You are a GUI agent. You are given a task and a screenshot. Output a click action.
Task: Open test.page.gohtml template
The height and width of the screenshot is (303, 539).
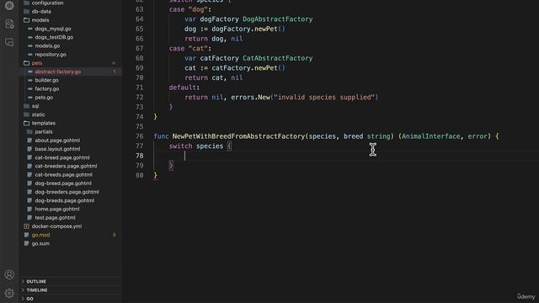(x=55, y=217)
